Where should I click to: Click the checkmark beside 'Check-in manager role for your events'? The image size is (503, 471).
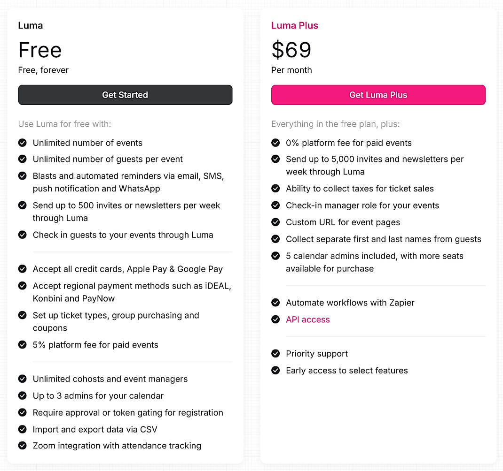pyautogui.click(x=275, y=205)
